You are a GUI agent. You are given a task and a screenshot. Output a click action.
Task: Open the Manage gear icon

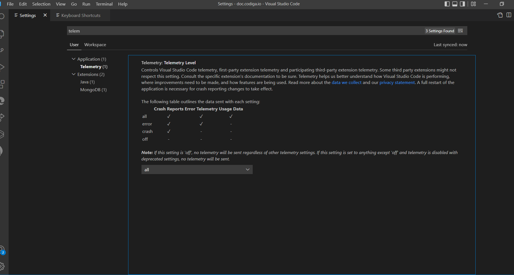[x=2, y=266]
